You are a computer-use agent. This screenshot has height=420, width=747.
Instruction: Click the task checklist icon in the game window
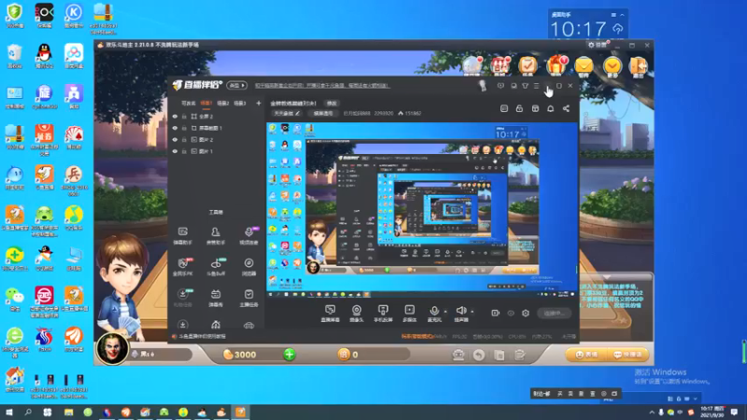tap(528, 65)
